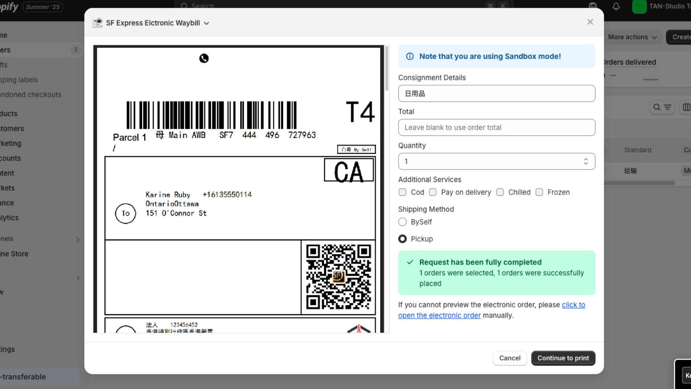Image resolution: width=691 pixels, height=389 pixels.
Task: Click the Quantity stepper arrows
Action: click(586, 162)
